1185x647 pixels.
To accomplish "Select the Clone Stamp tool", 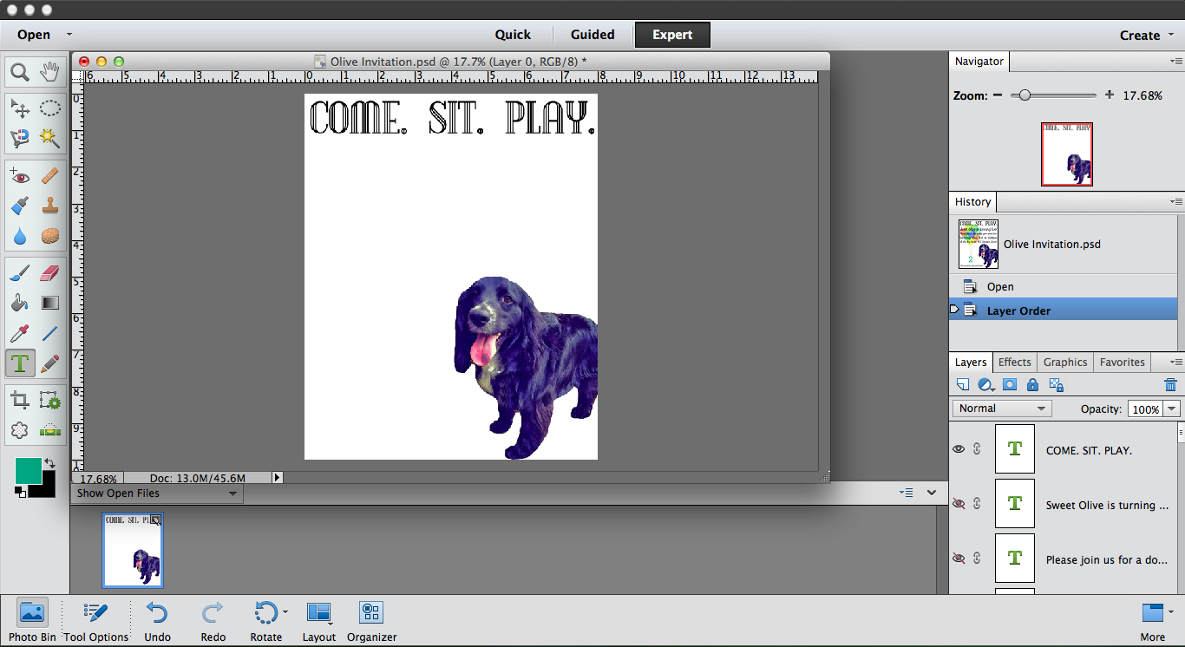I will coord(50,206).
